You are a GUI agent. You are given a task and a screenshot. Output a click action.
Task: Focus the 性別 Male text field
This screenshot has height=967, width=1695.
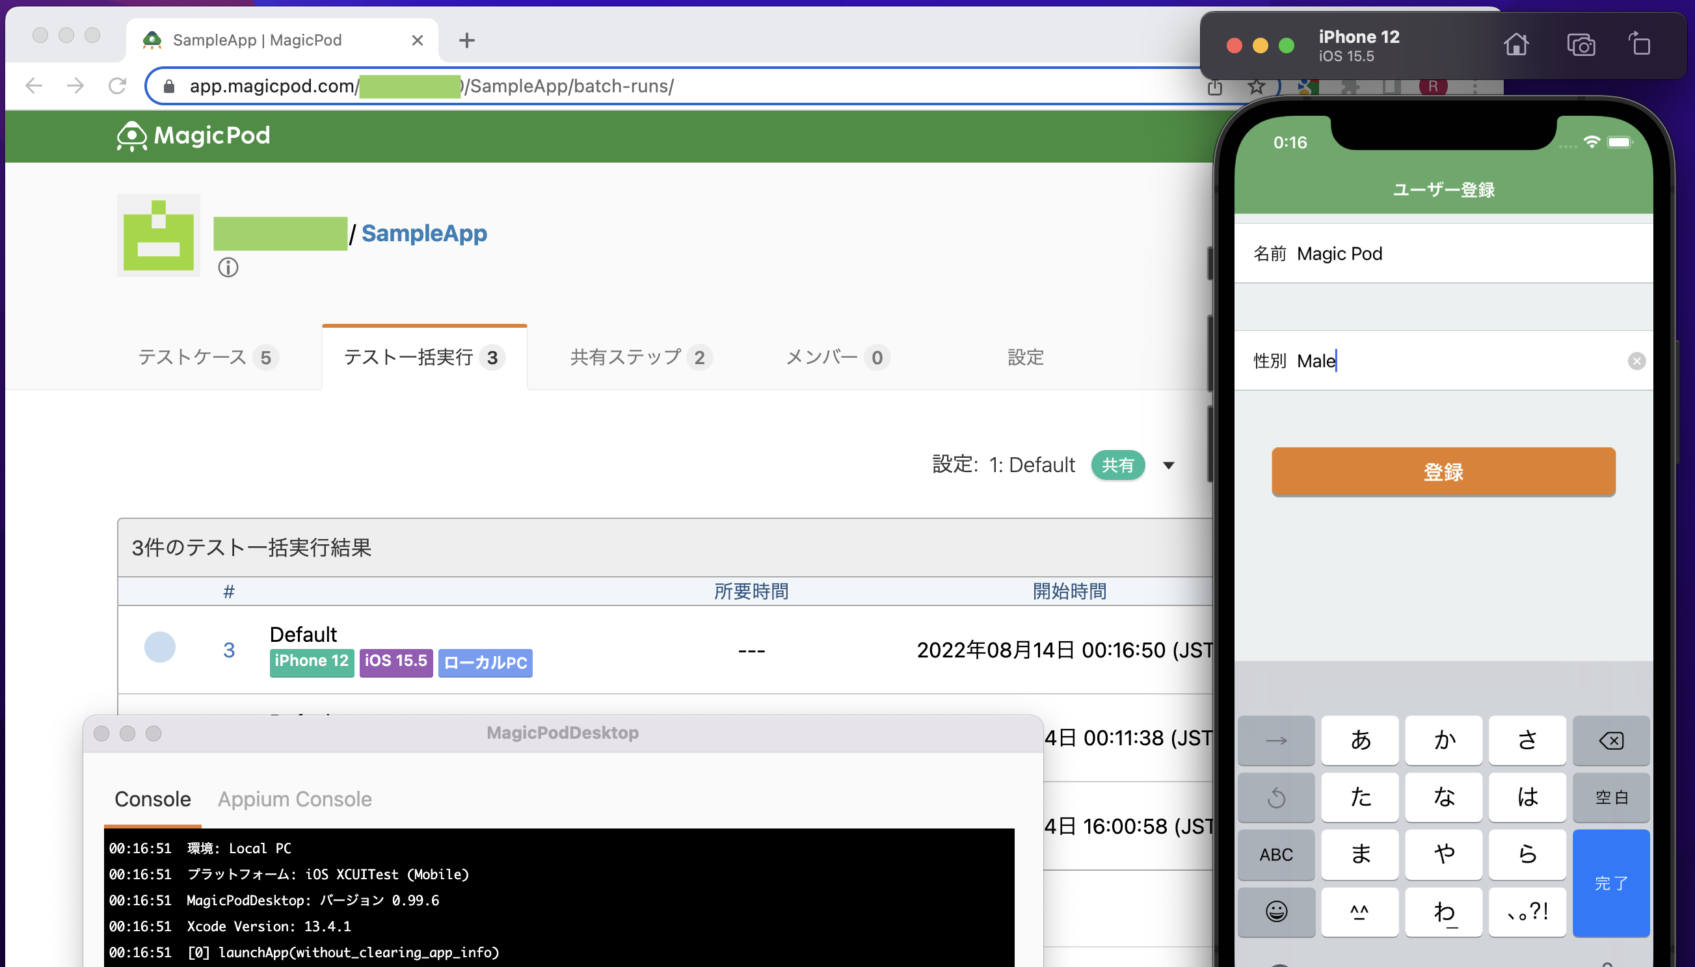pos(1443,361)
